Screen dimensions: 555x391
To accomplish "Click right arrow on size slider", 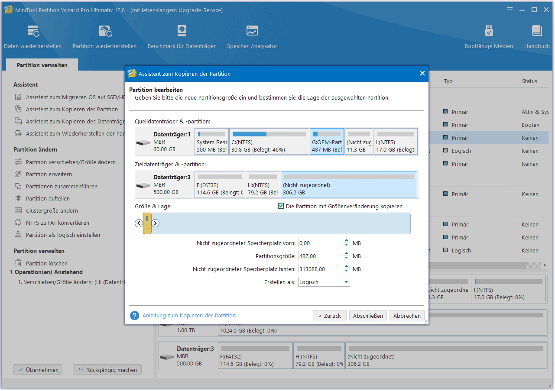I will pyautogui.click(x=156, y=223).
